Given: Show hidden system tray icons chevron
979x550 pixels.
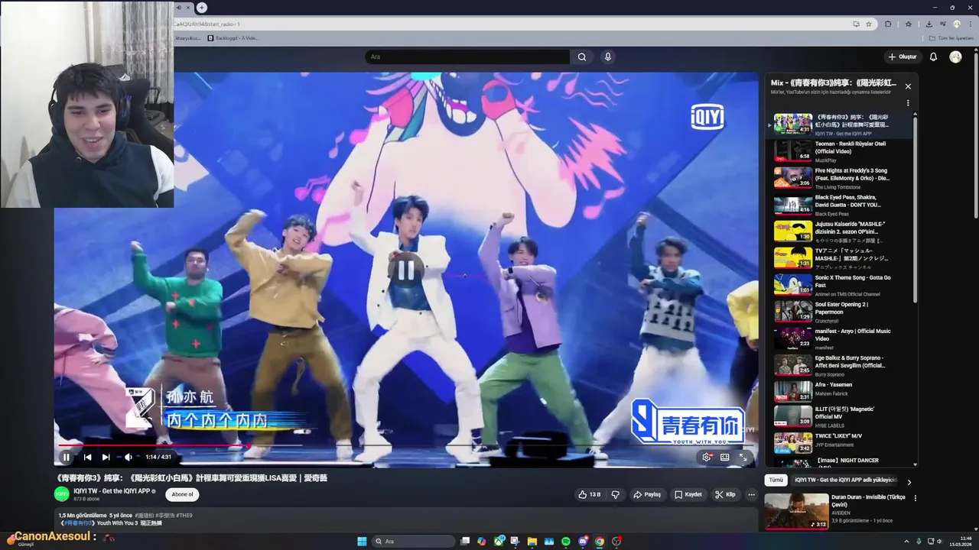Looking at the screenshot, I should pyautogui.click(x=907, y=542).
